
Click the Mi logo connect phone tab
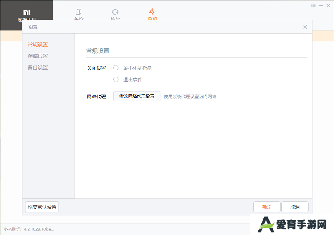click(x=27, y=15)
